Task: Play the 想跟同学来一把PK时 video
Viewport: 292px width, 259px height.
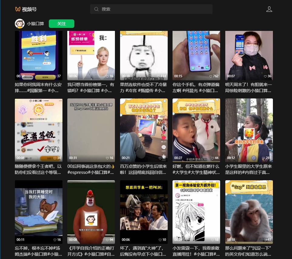Action: [144, 212]
